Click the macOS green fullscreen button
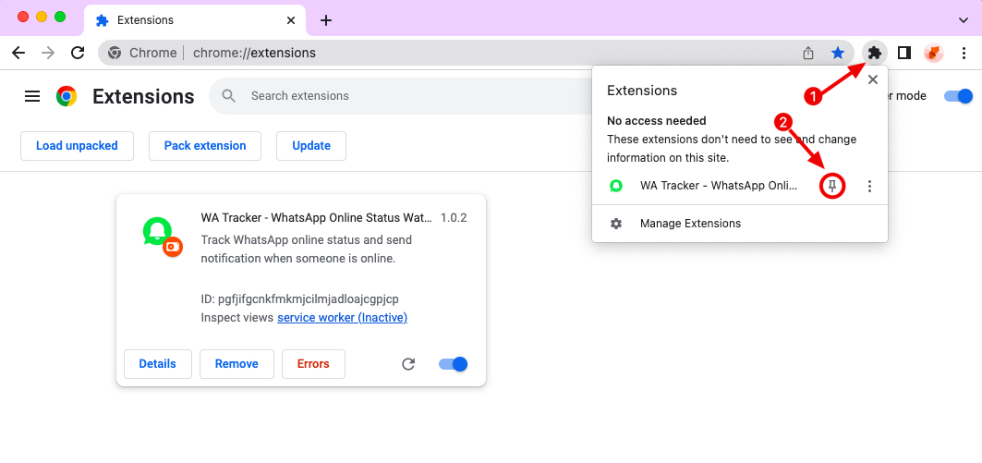Viewport: 982px width, 463px height. [60, 17]
